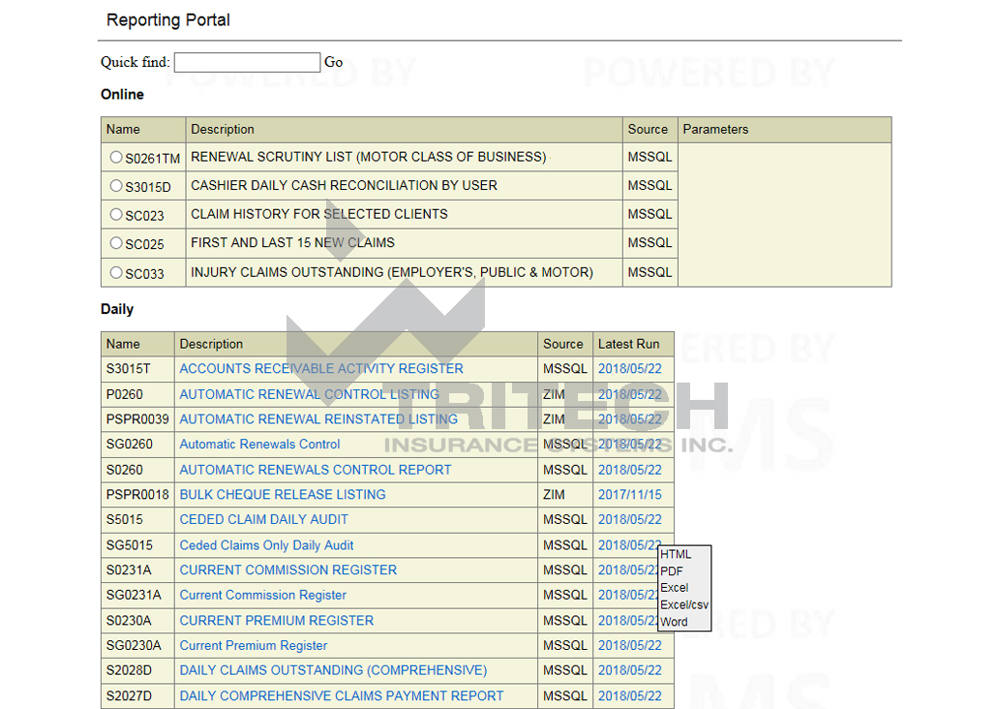Open DAILY COMPREHENSIVE CLAIMS PAYMENT REPORT link
This screenshot has width=997, height=709.
pos(342,695)
